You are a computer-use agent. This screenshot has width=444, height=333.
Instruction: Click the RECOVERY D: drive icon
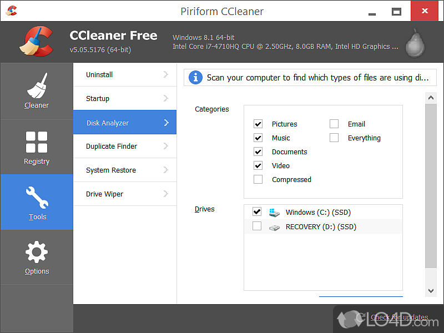point(274,227)
